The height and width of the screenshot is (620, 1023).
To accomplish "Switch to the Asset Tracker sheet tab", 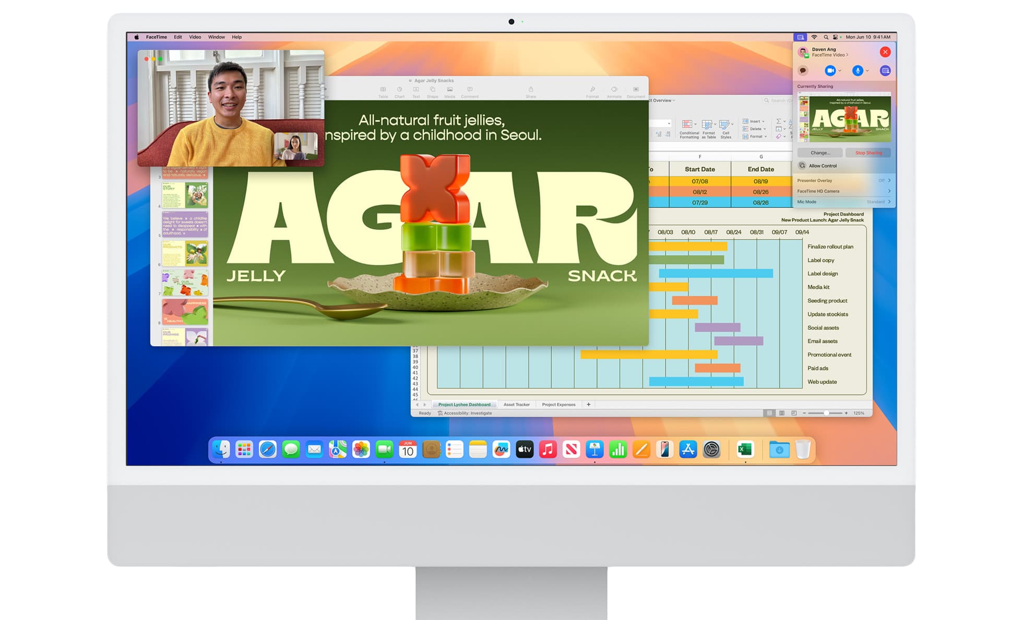I will click(517, 405).
